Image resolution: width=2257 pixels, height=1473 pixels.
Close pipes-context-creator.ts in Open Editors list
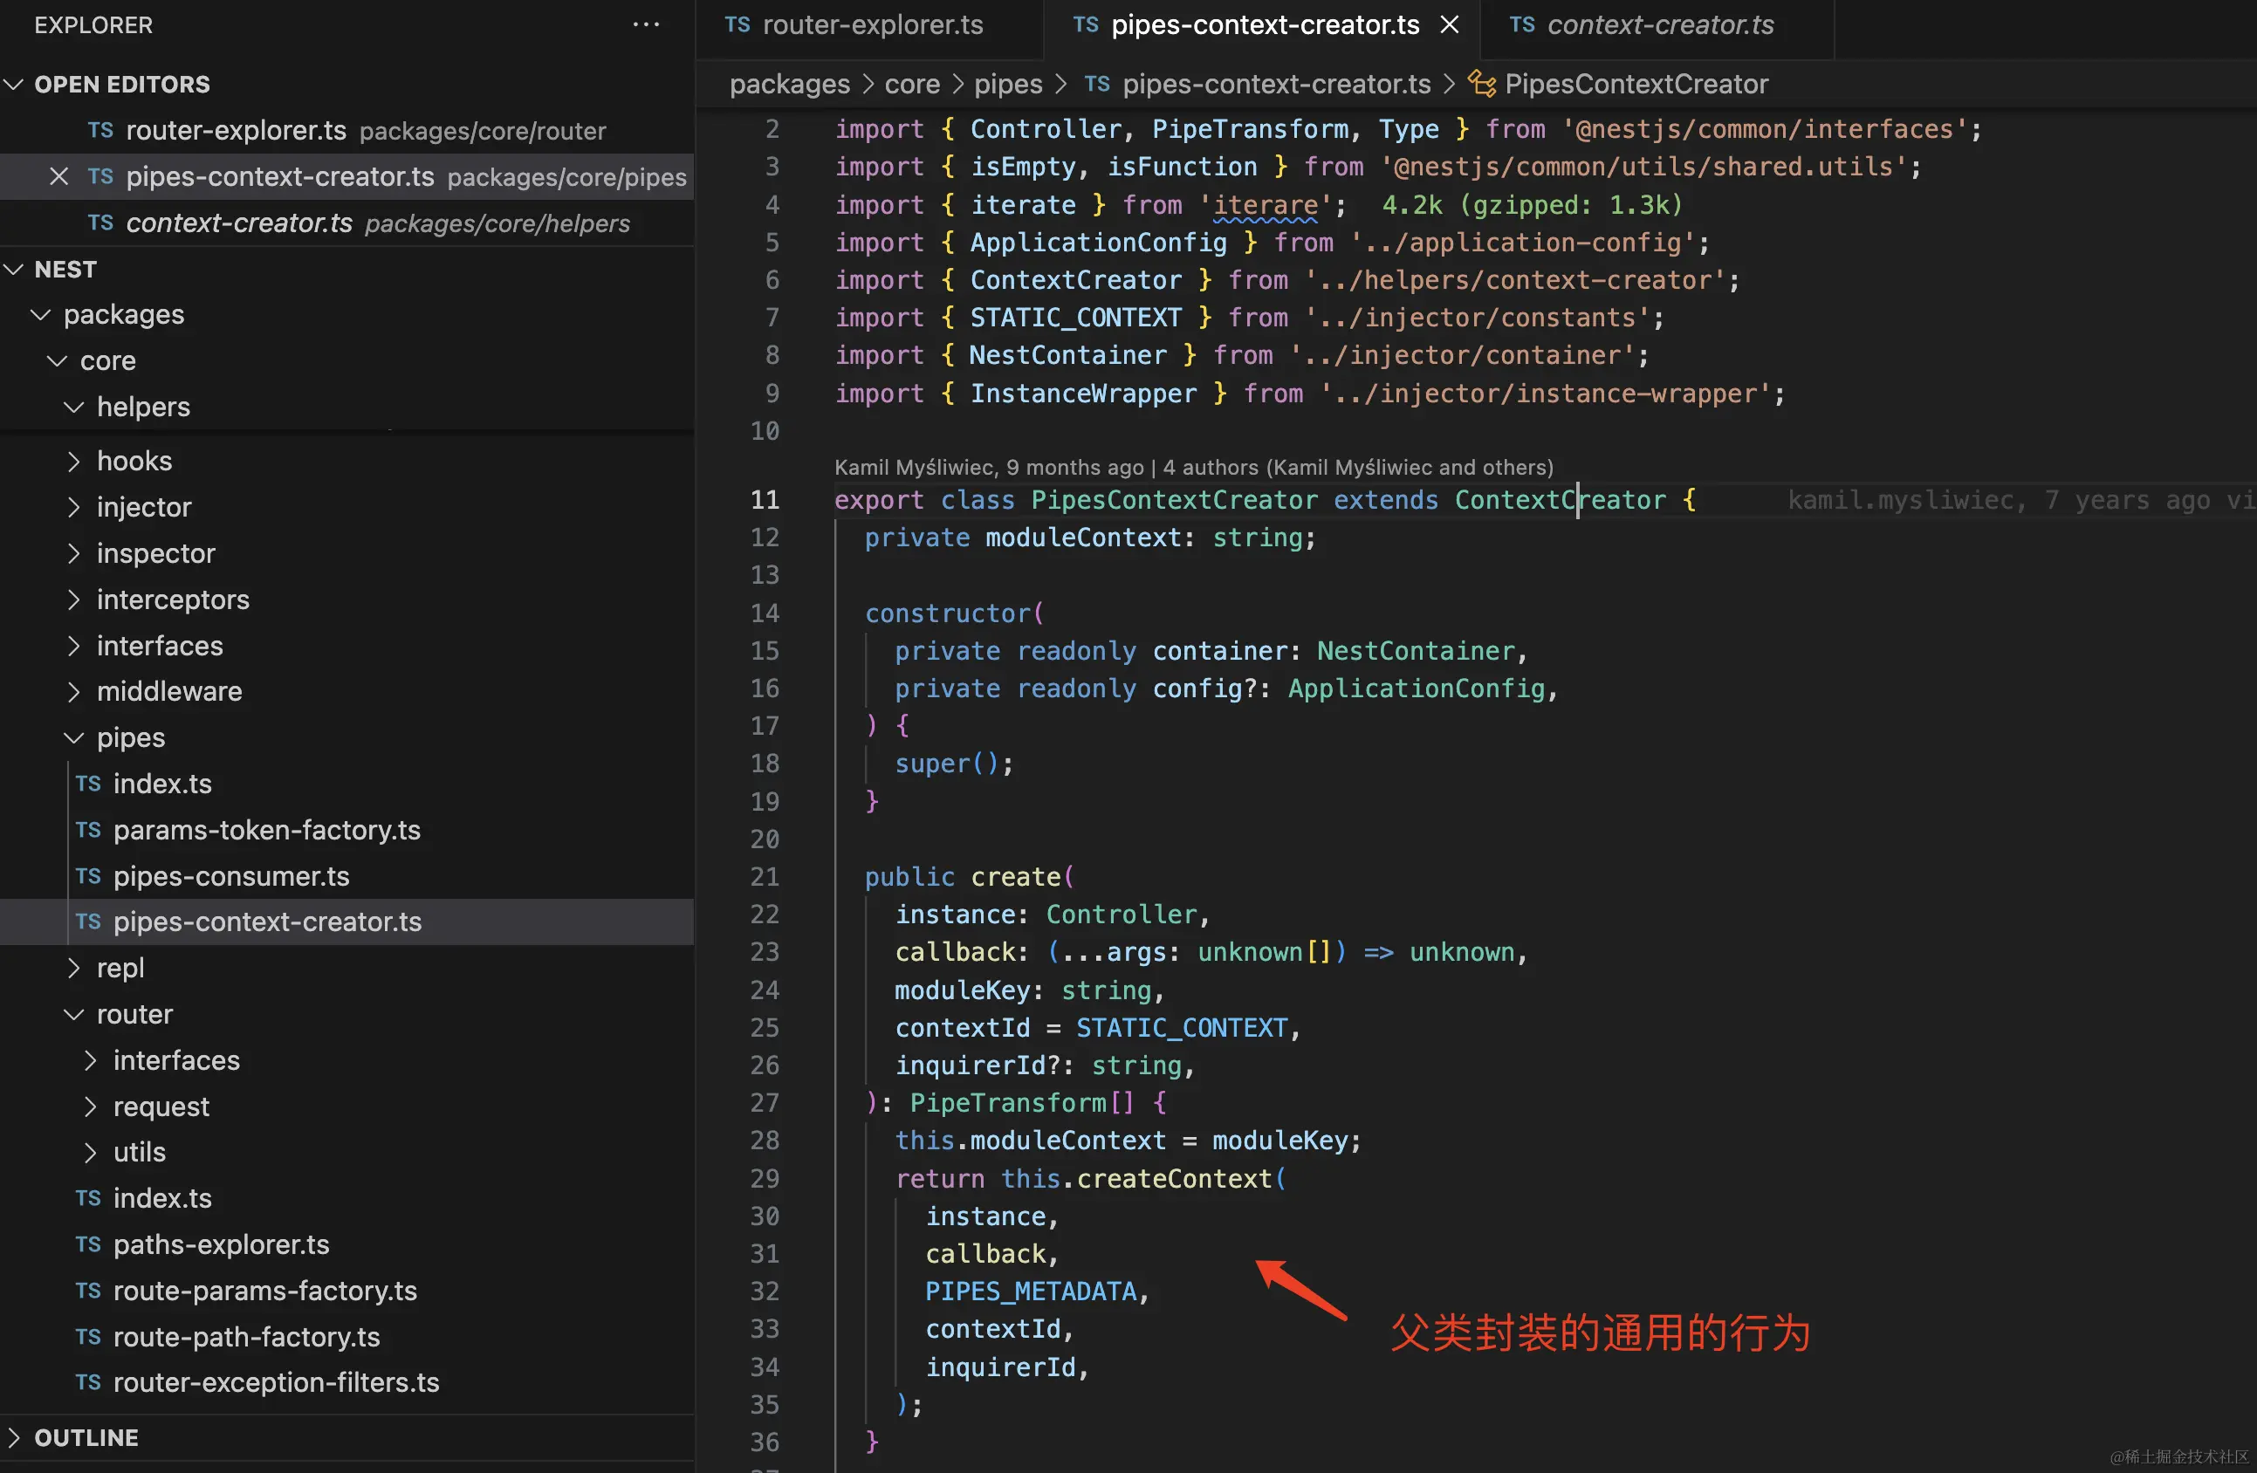click(58, 176)
